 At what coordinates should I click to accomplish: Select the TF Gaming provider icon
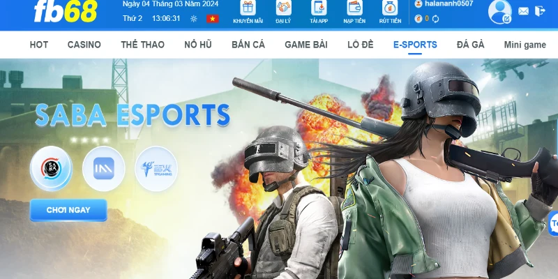pos(156,168)
